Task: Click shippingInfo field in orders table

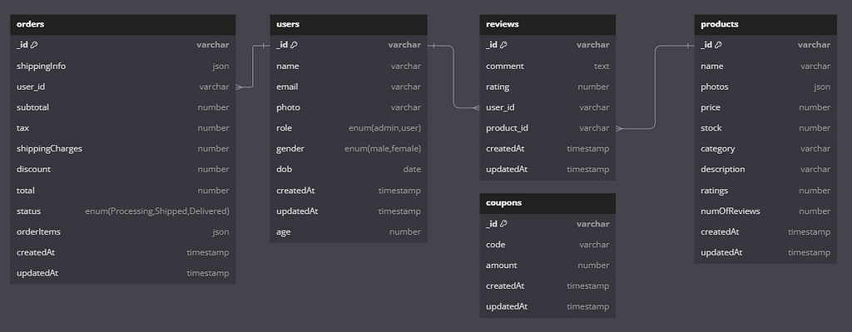Action: [x=123, y=67]
